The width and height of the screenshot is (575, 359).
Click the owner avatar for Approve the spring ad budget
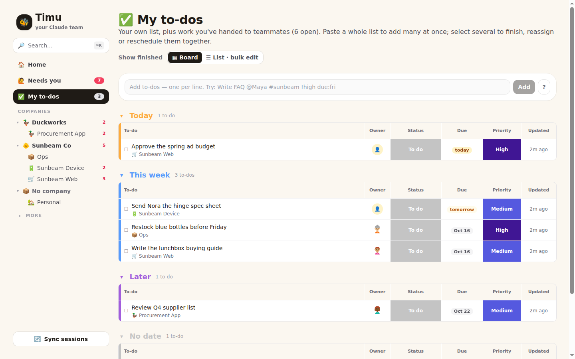tap(377, 150)
